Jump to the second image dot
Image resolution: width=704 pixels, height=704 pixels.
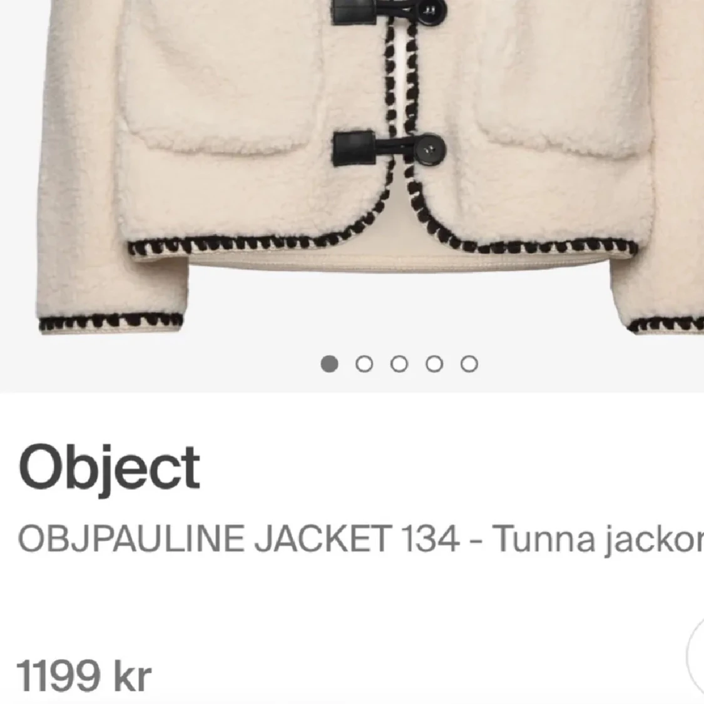pyautogui.click(x=364, y=364)
